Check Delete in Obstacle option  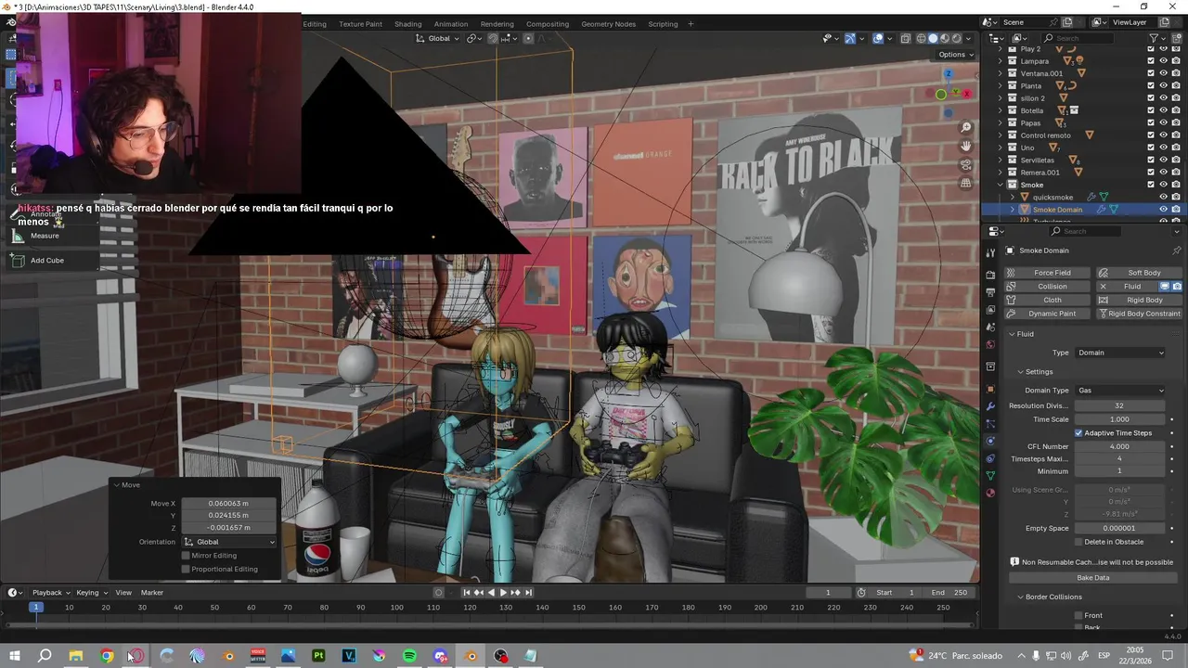[1078, 542]
